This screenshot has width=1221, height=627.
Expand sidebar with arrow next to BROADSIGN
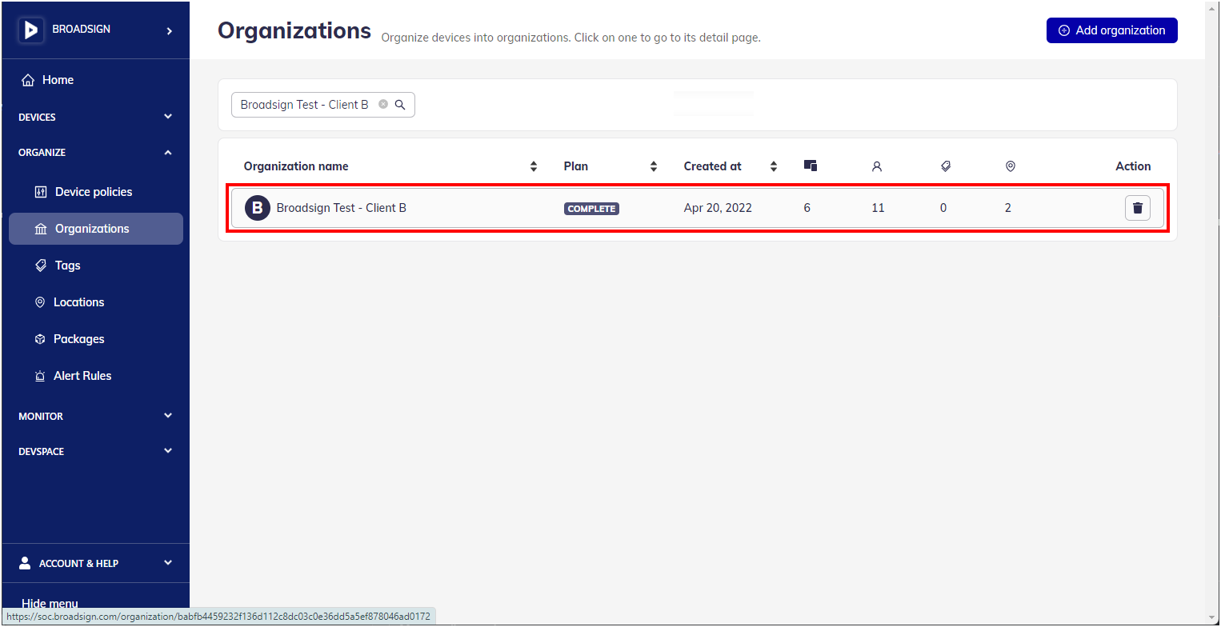tap(169, 31)
